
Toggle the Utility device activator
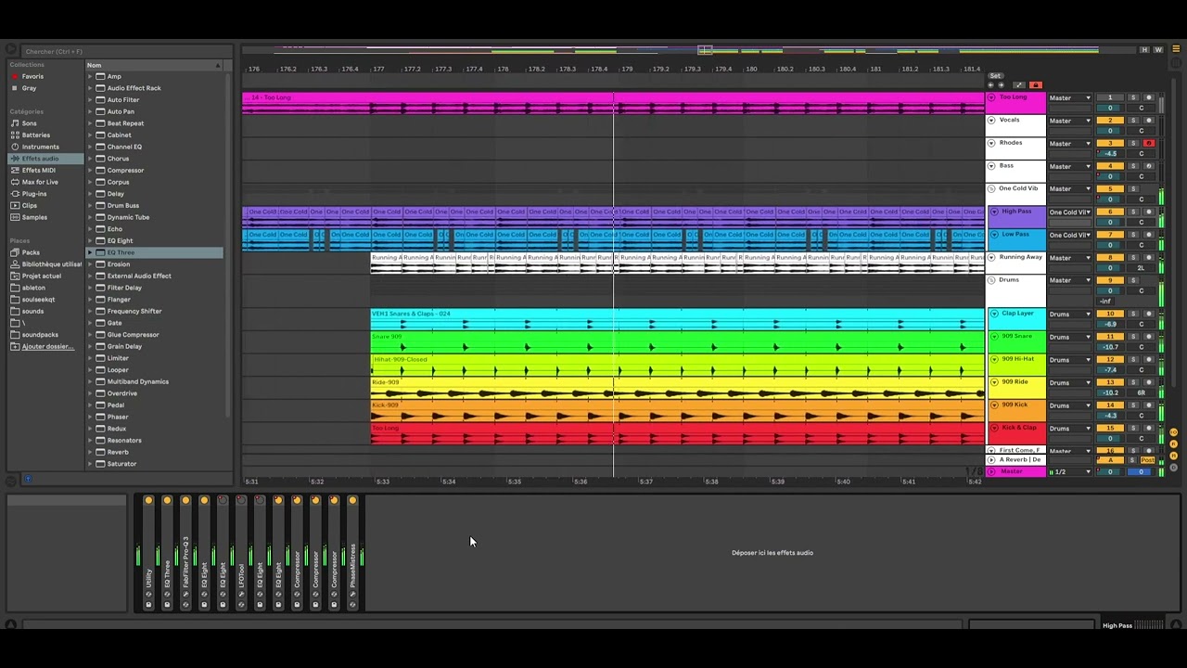click(x=148, y=501)
